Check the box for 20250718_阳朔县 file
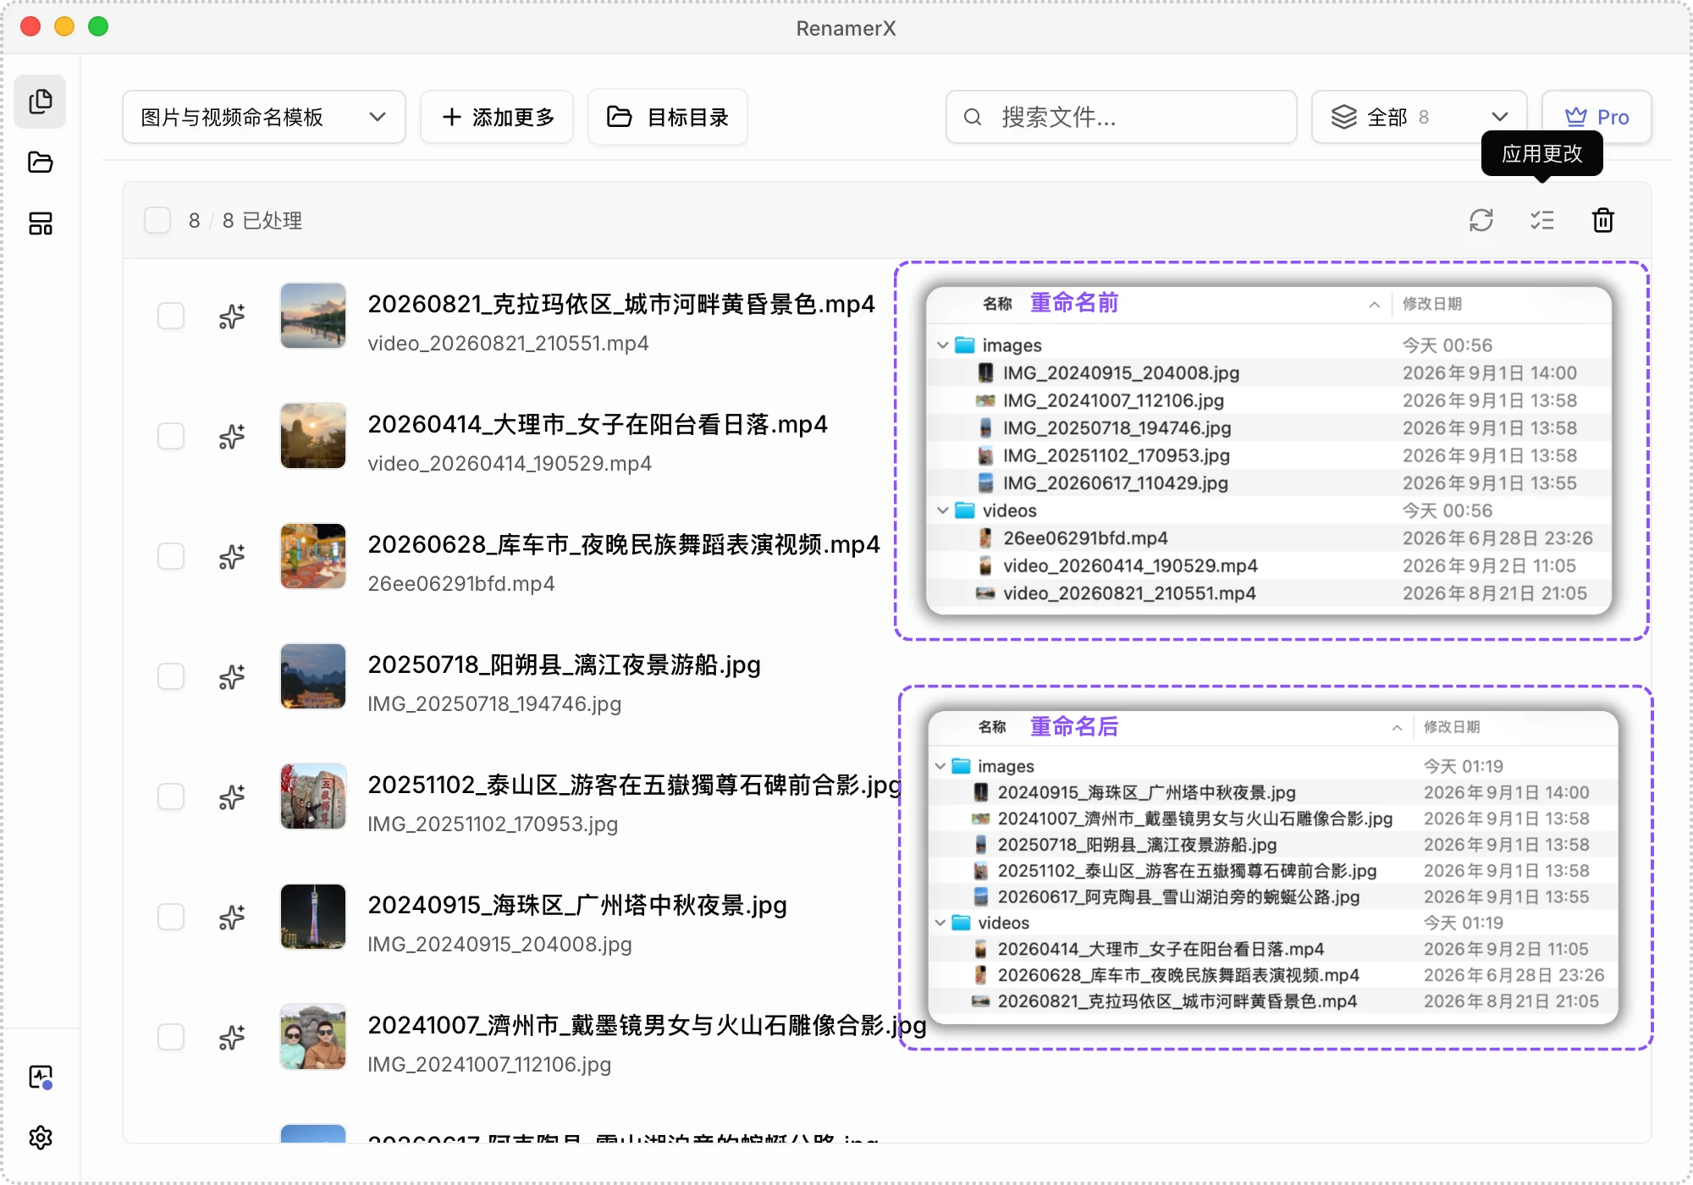1693x1185 pixels. [x=171, y=677]
